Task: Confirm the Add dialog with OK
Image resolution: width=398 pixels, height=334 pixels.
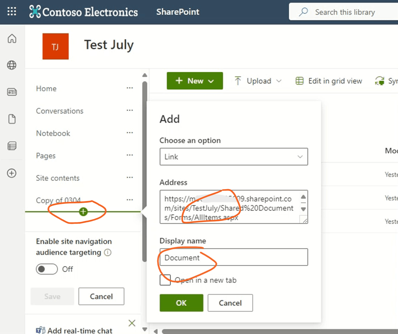Action: coord(182,303)
